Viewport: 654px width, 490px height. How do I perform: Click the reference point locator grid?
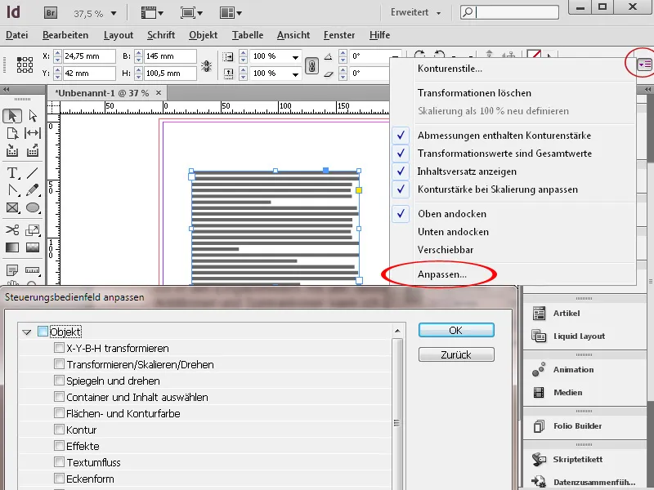coord(25,65)
